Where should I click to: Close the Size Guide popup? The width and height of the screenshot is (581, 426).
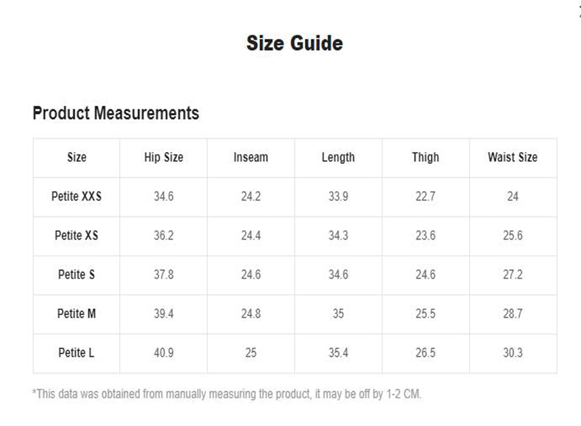click(579, 12)
